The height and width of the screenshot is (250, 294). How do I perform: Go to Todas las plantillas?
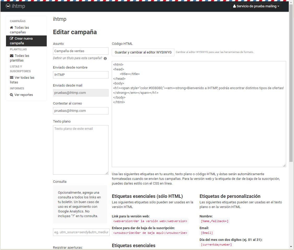[26, 58]
